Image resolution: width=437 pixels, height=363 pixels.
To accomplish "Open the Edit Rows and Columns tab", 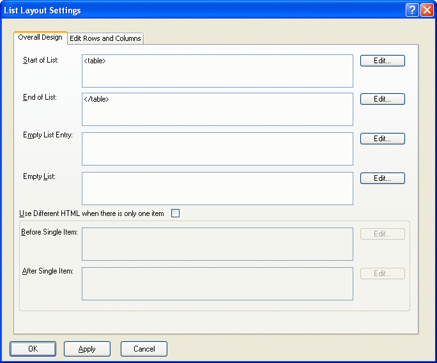I will [x=105, y=38].
